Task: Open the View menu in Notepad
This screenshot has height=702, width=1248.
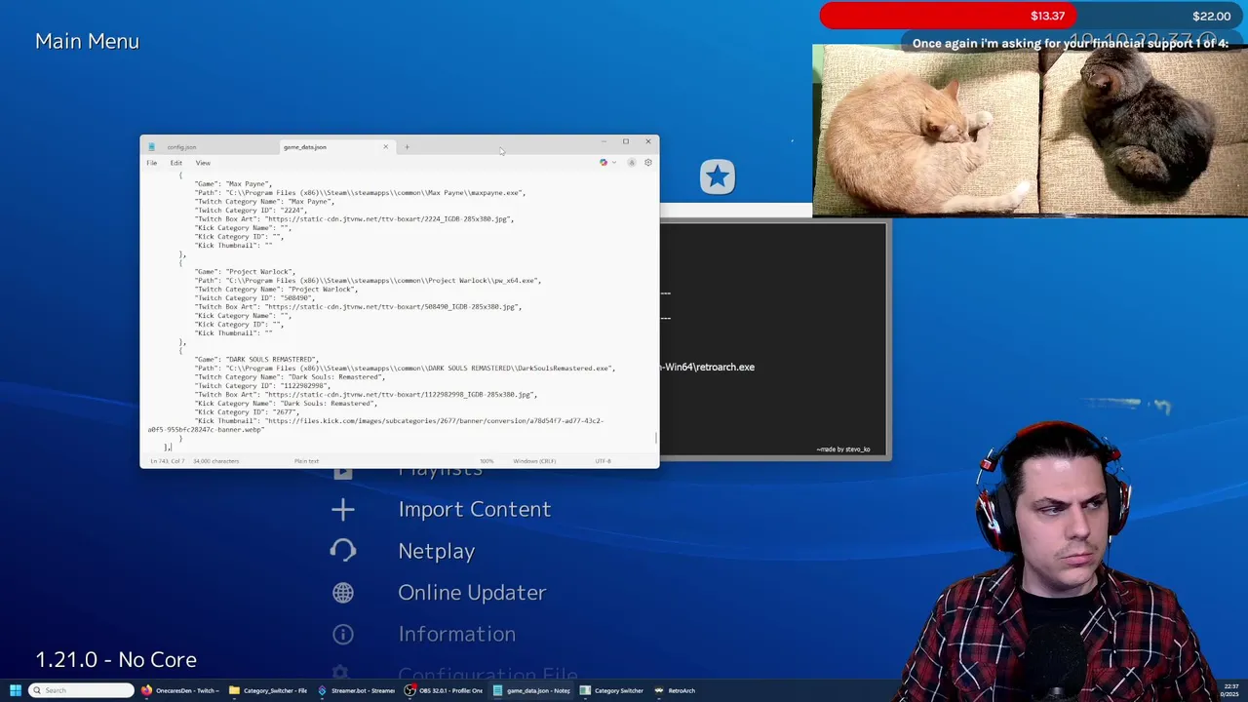Action: 203,163
